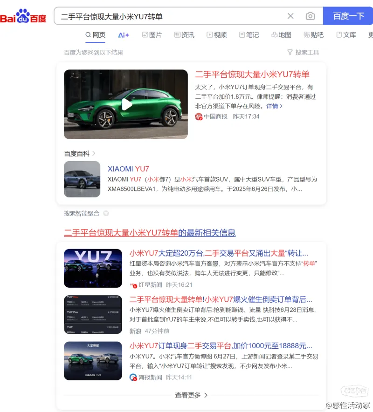Click the 昨天17:34 timestamp
Viewport: 373px width, 412px height.
(246, 117)
